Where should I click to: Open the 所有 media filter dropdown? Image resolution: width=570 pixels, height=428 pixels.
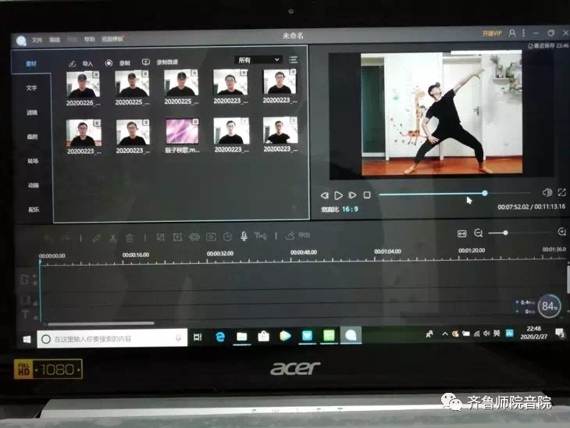pos(258,59)
